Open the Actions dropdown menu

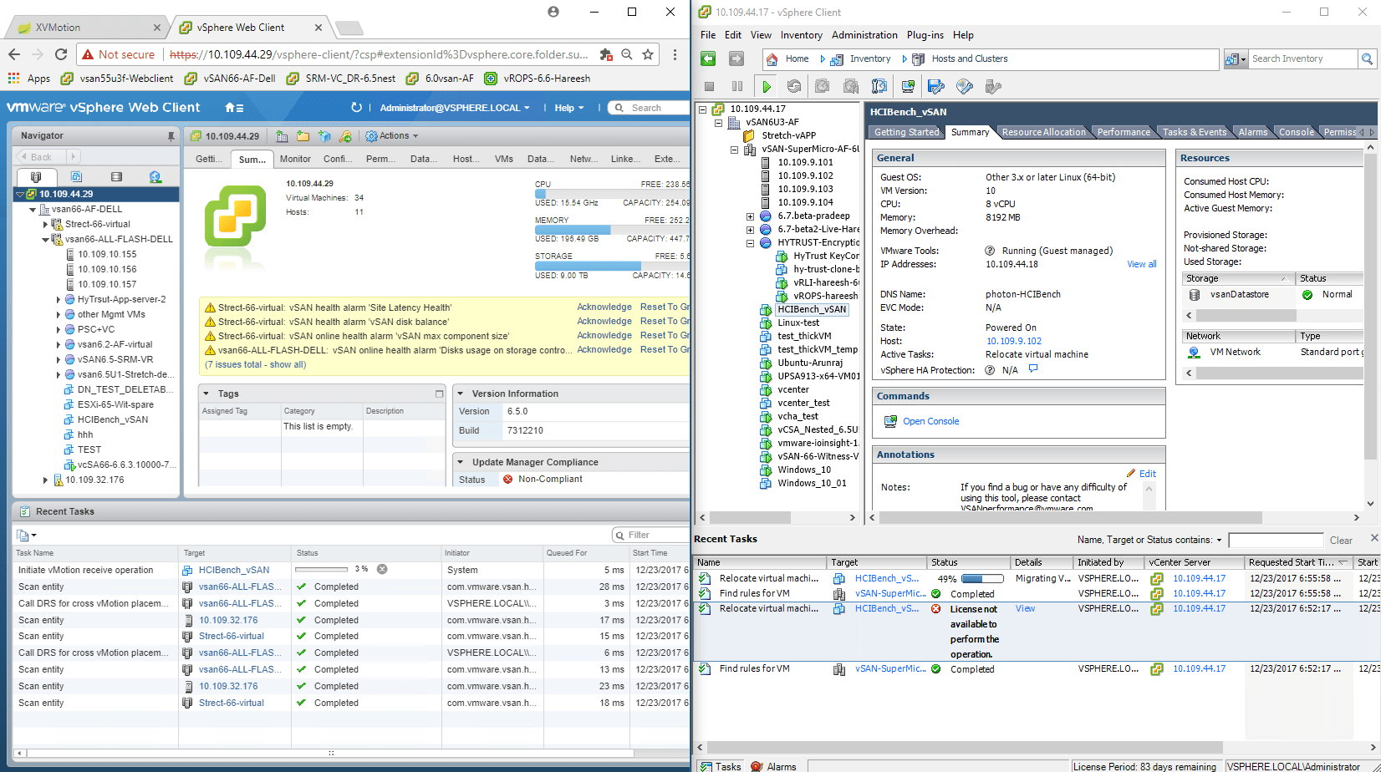click(x=391, y=136)
